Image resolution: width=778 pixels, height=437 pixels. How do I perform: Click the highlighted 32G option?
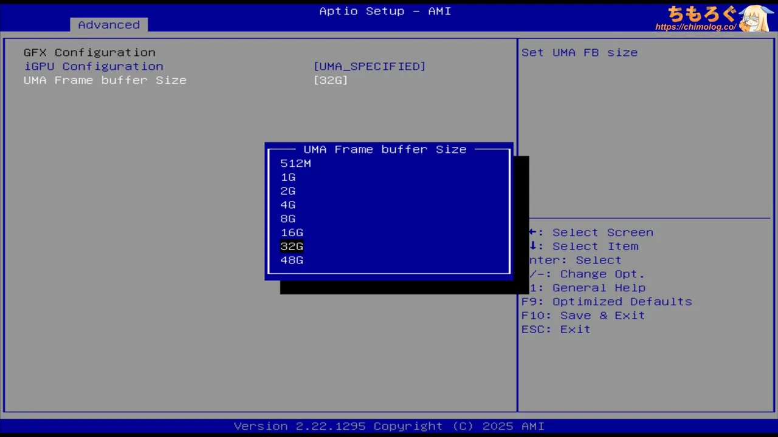tap(292, 246)
